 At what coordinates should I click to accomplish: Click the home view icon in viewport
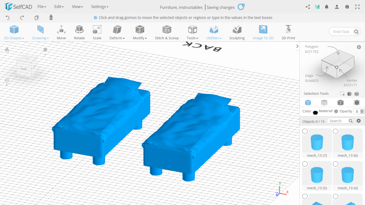click(7, 50)
